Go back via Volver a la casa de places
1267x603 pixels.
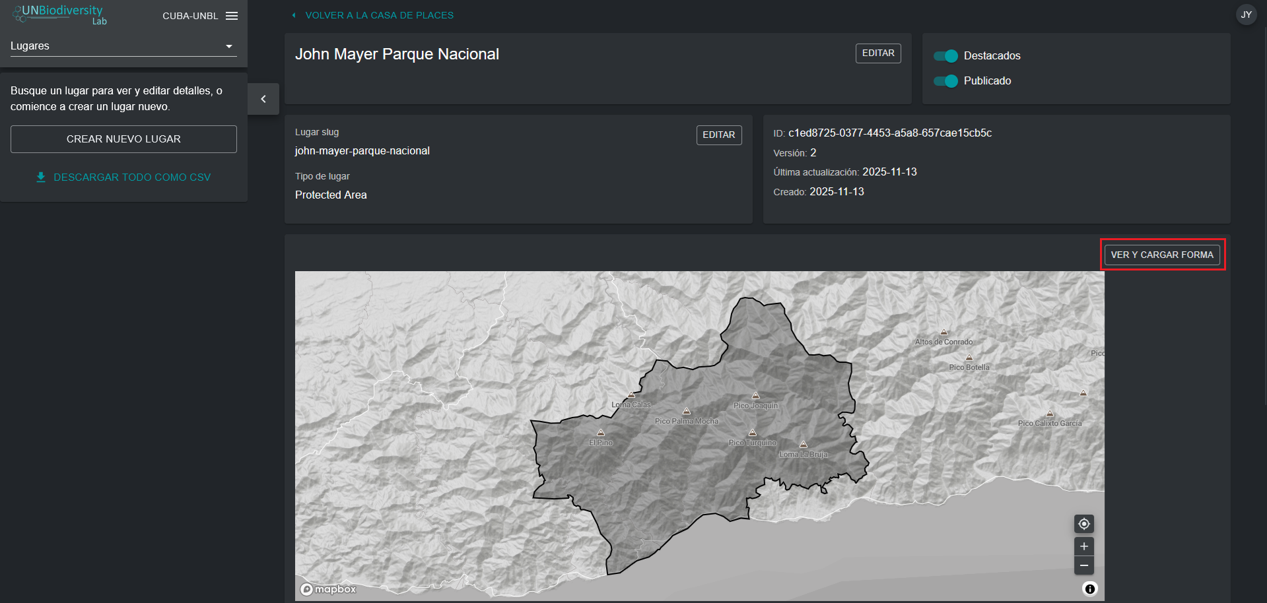379,15
